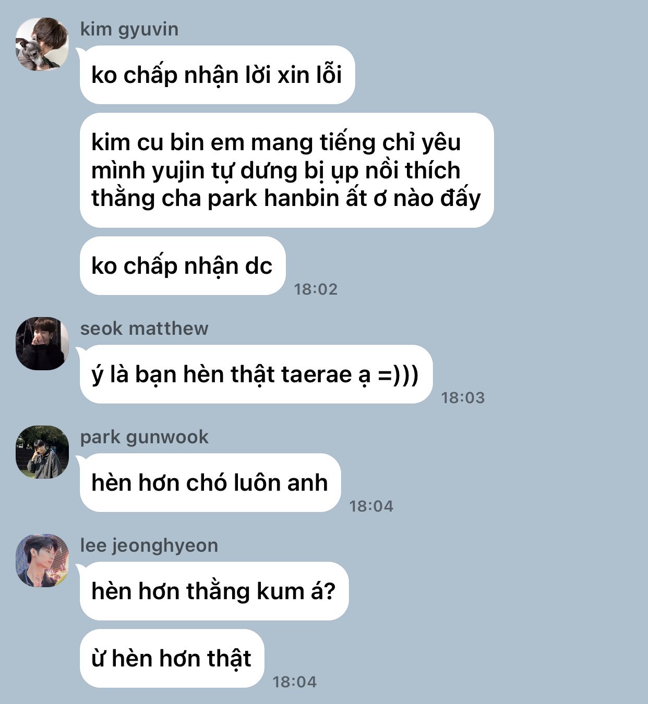
Task: Tap the sender name park gunwook
Action: [x=144, y=437]
